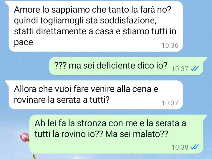Click the pink flower on the chat wallpaper

[x=25, y=137]
